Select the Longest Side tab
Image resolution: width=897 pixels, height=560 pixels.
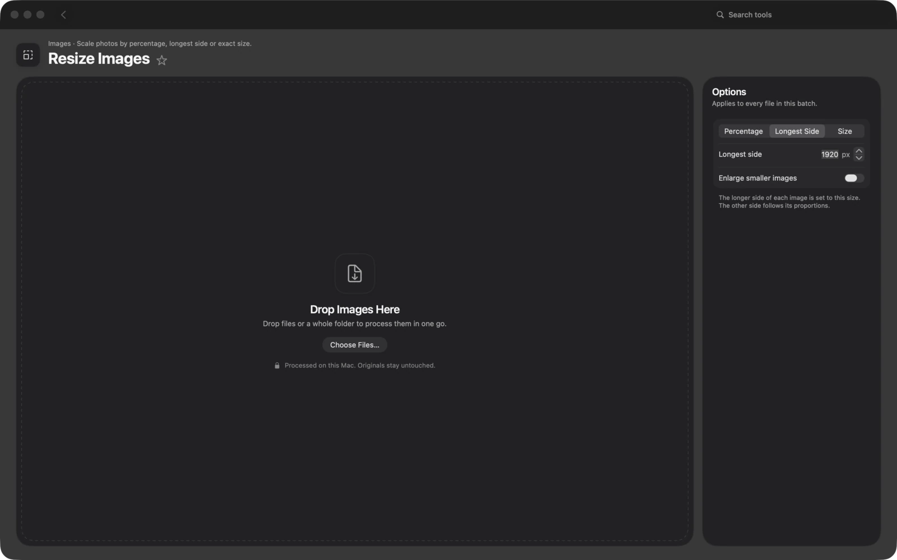pyautogui.click(x=797, y=131)
